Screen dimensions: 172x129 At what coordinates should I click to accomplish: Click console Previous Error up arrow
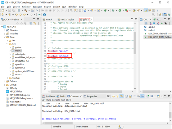[117, 96]
